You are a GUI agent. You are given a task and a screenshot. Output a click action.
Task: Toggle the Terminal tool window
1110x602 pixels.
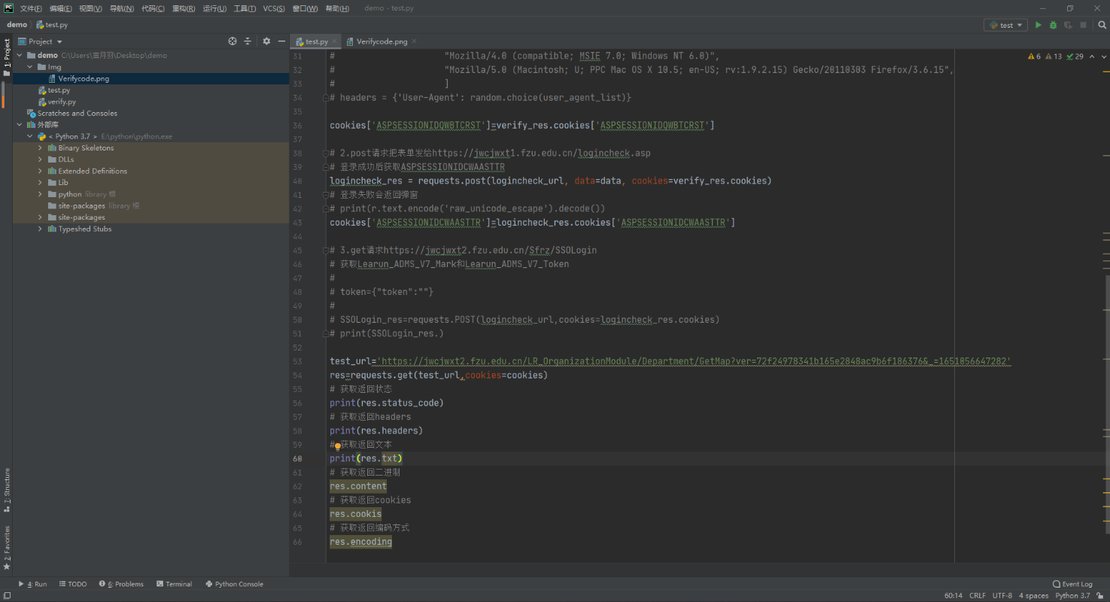click(174, 584)
